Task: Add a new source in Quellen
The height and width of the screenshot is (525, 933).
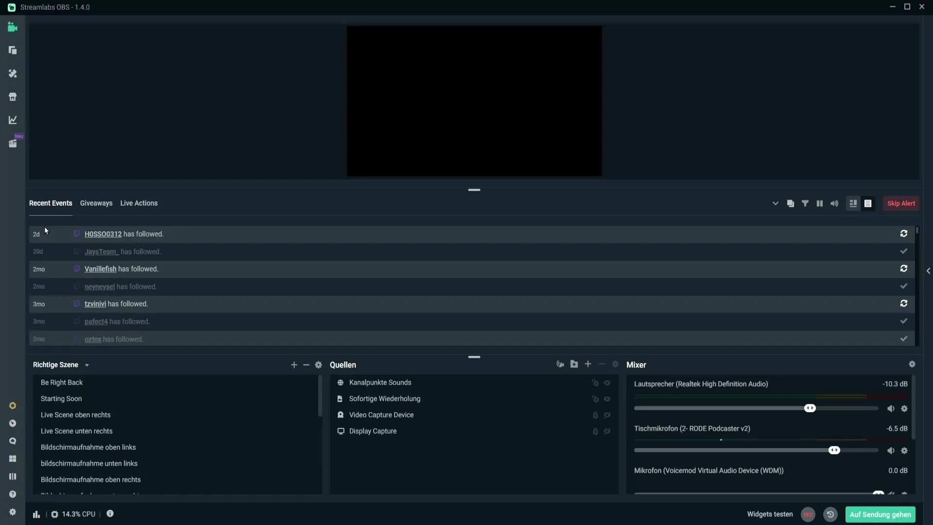Action: [x=588, y=364]
